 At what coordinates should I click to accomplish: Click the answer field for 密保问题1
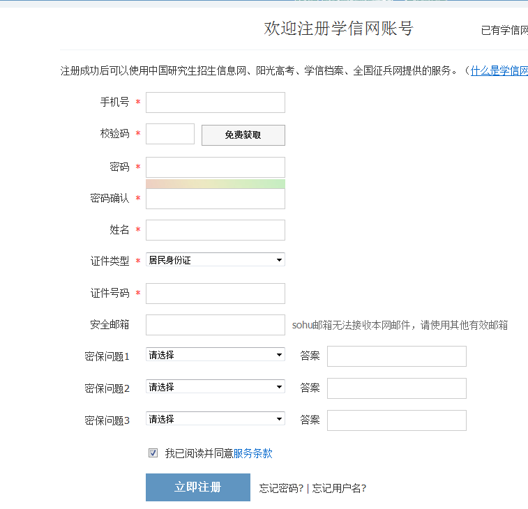click(x=396, y=356)
